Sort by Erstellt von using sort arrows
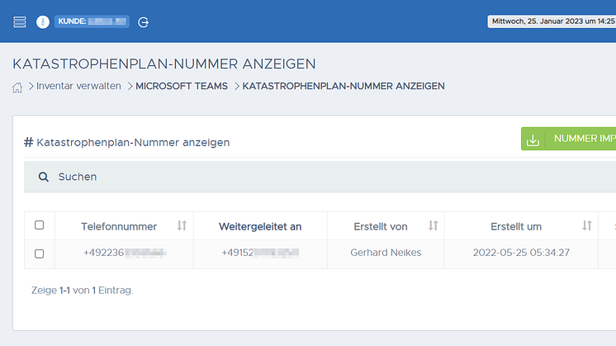 [433, 225]
